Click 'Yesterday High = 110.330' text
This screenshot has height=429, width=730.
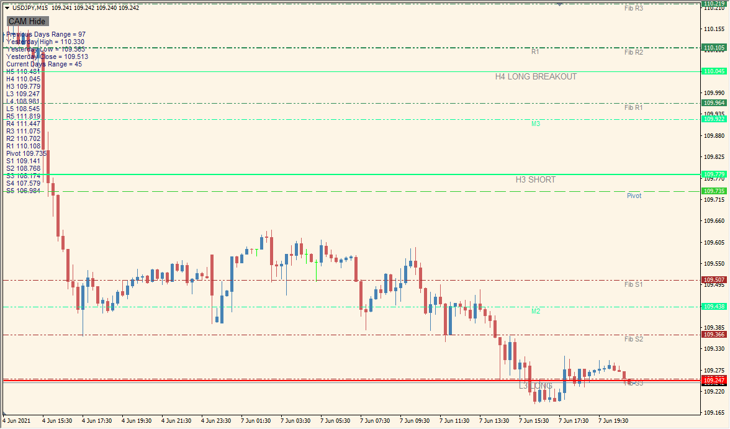(45, 42)
